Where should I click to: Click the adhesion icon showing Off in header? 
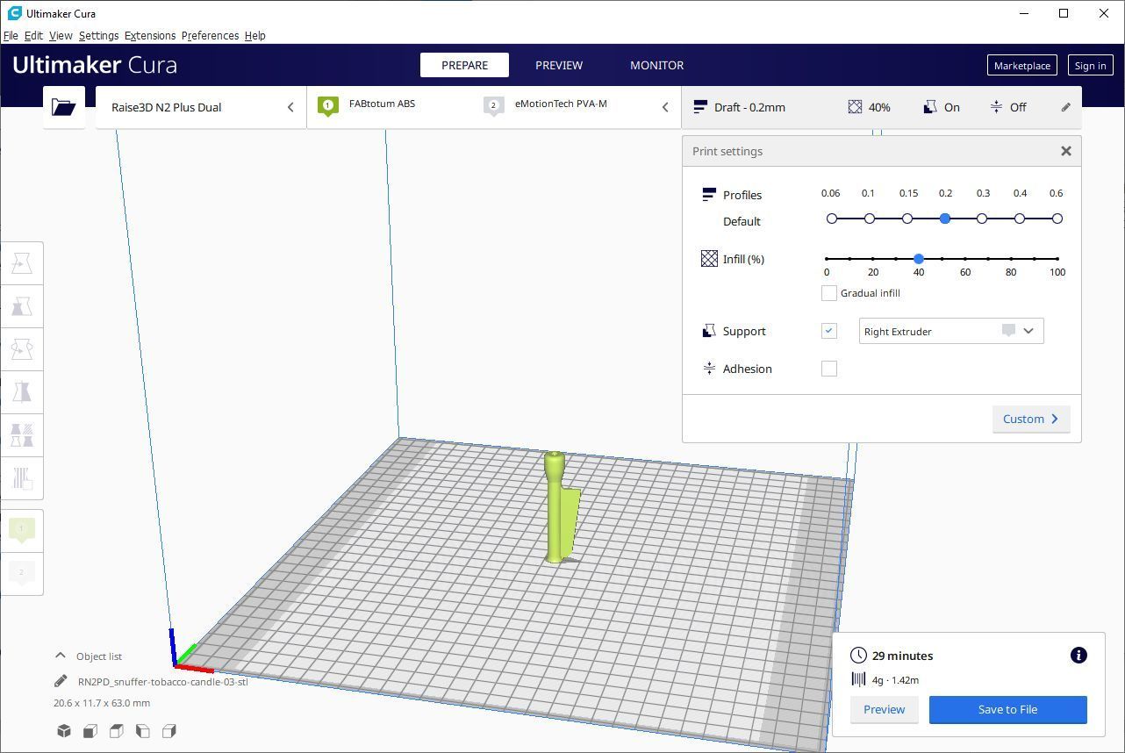[996, 107]
